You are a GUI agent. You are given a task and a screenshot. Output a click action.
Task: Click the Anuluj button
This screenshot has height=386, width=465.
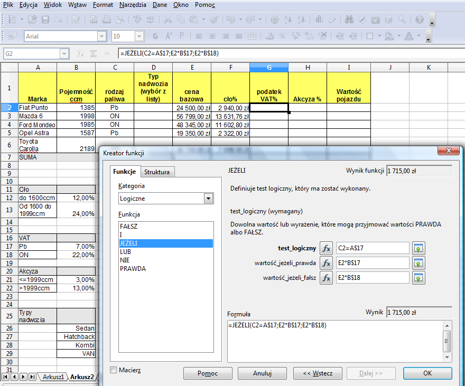click(x=262, y=373)
